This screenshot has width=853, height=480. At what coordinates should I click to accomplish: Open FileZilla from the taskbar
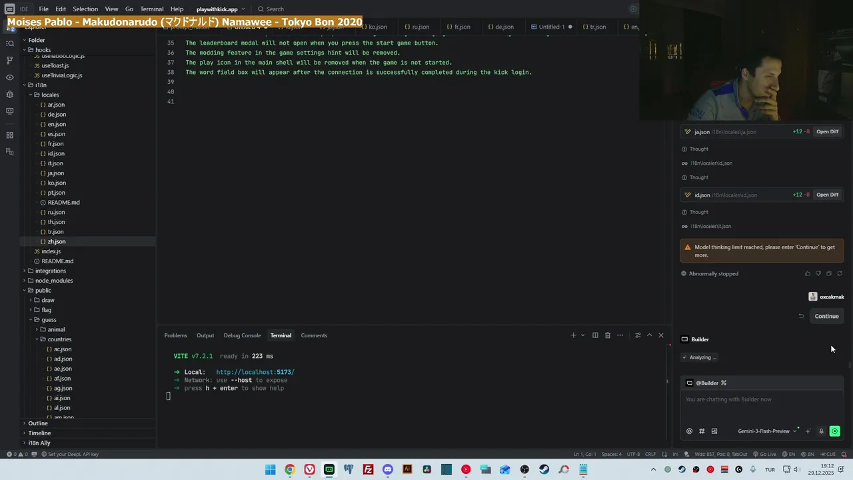tap(368, 469)
